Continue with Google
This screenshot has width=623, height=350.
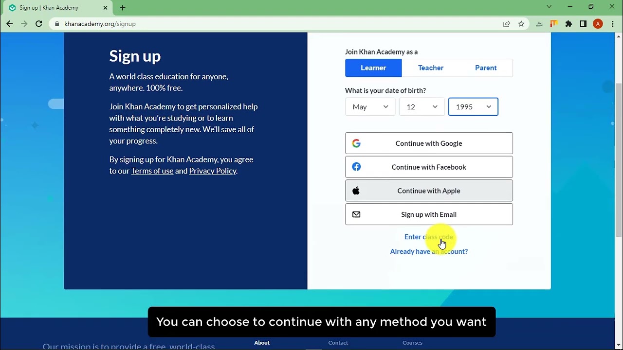(x=429, y=143)
